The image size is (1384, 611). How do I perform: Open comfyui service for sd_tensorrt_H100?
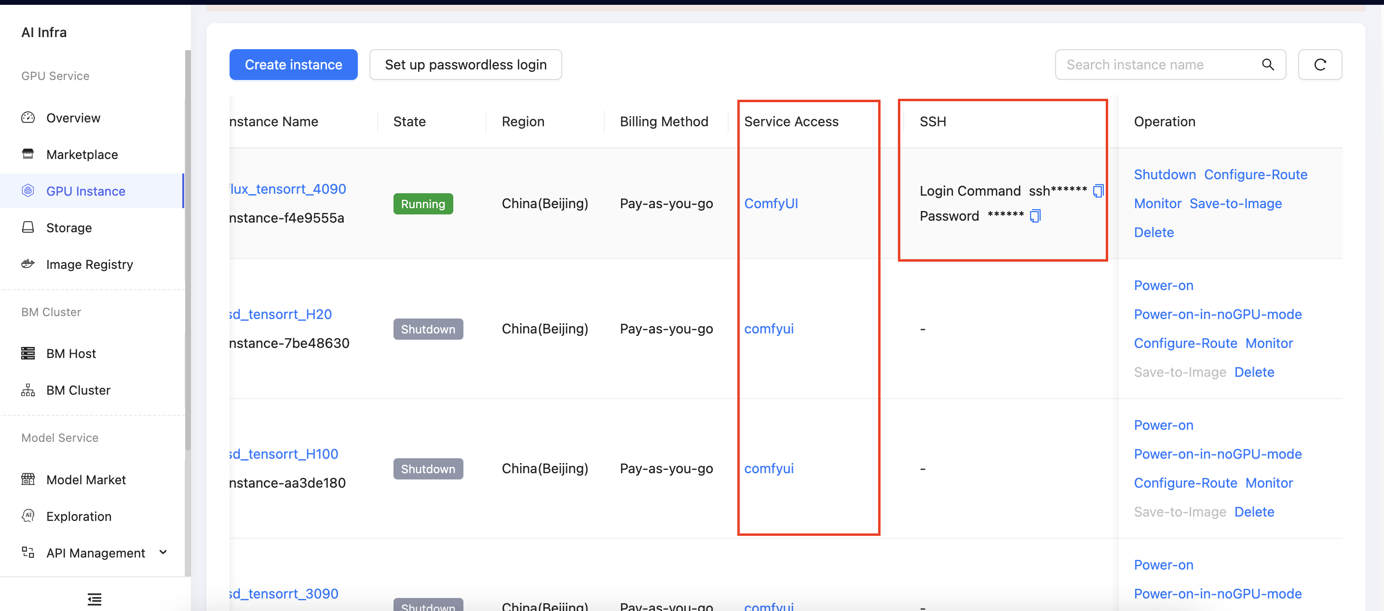[769, 468]
